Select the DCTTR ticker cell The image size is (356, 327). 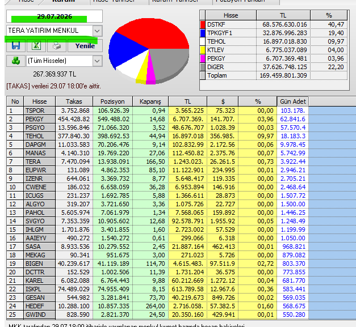tap(40, 272)
